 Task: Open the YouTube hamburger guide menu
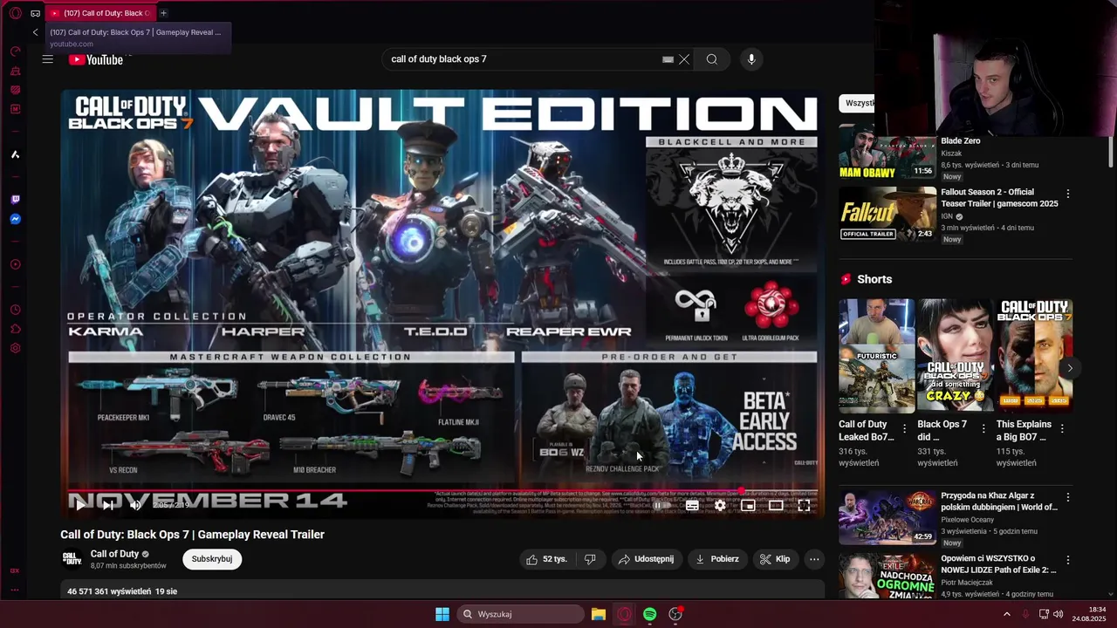[48, 59]
